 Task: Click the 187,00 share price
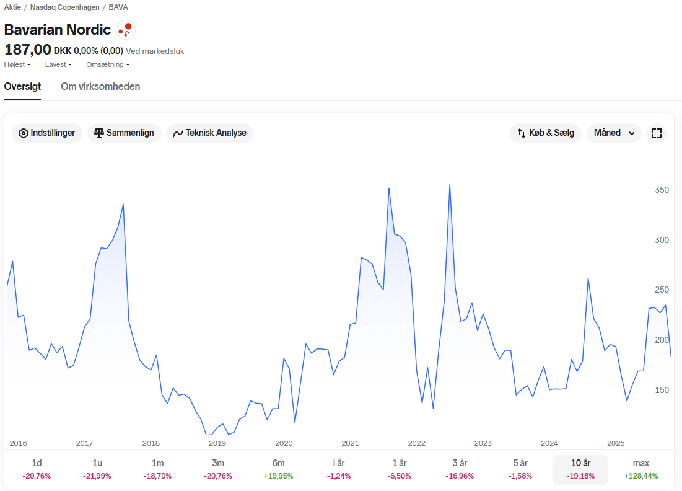coord(28,50)
